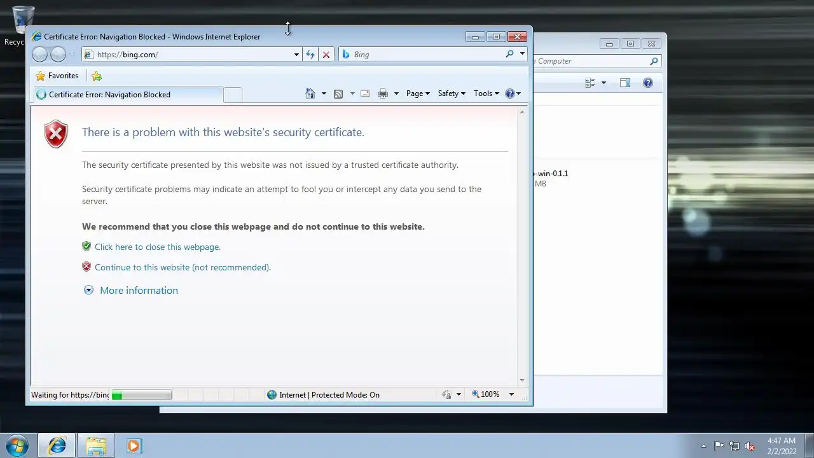Continue to this website (not recommended)
Screen dimensions: 814x458
[x=183, y=267]
